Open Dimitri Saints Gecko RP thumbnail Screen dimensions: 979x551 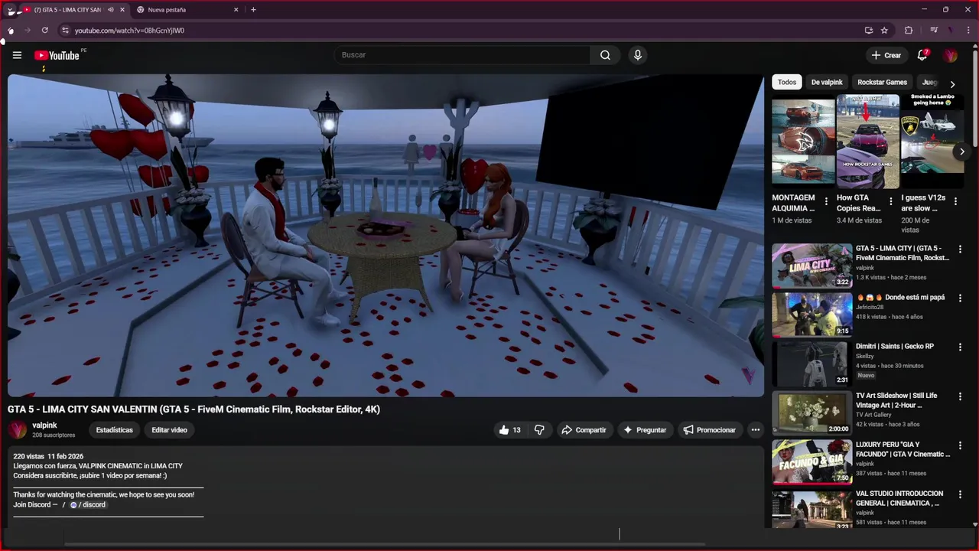coord(811,364)
